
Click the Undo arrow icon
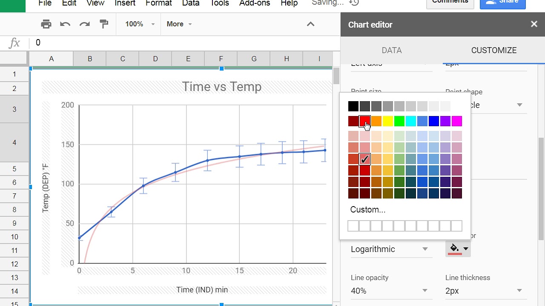pyautogui.click(x=65, y=24)
